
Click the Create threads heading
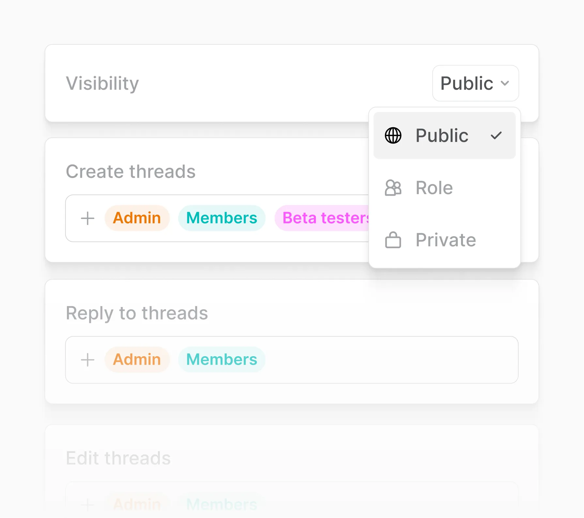131,171
